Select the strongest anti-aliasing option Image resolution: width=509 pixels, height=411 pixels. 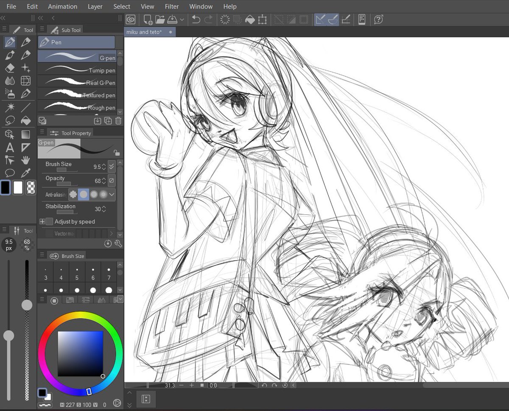[103, 194]
